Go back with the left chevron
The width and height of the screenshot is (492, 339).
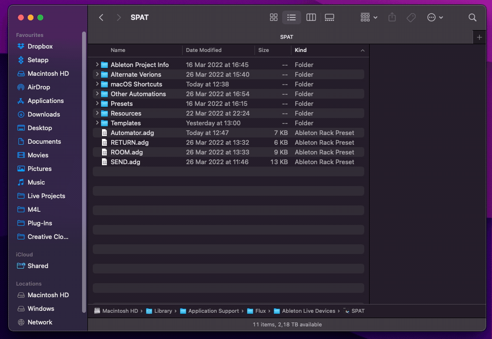coord(101,17)
